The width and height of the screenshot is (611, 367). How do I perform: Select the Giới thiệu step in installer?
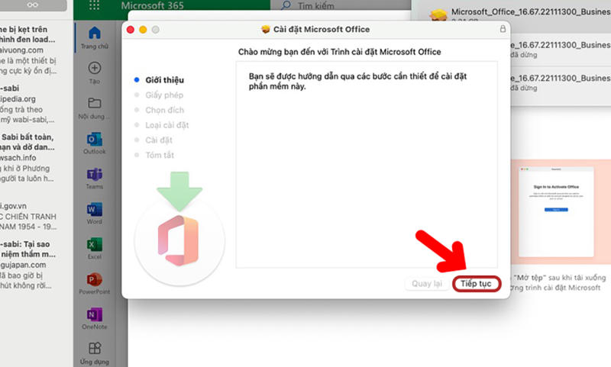164,79
